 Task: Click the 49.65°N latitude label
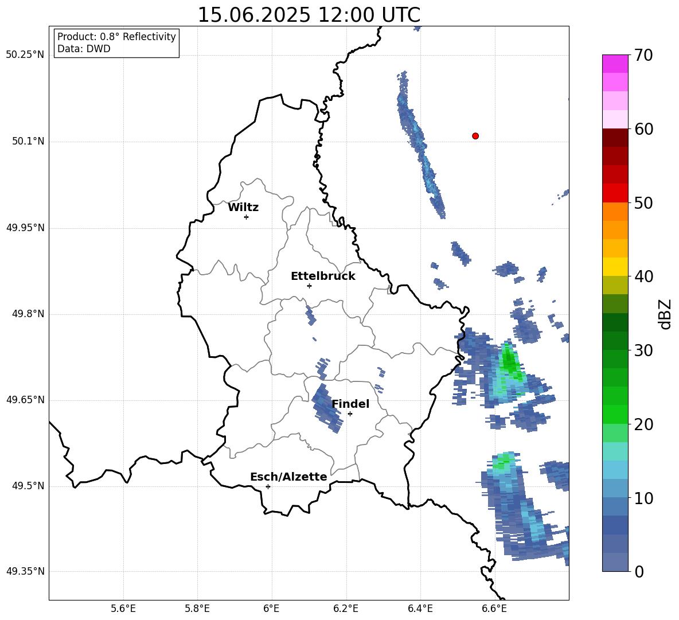pos(25,400)
